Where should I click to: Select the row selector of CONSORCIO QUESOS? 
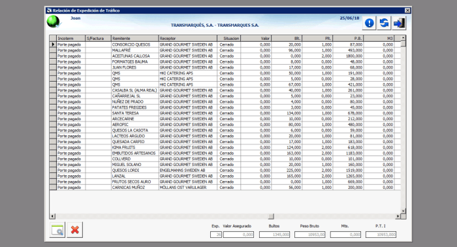click(x=53, y=44)
